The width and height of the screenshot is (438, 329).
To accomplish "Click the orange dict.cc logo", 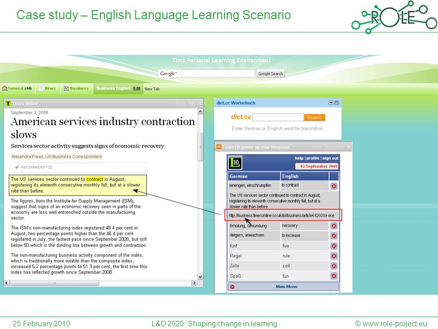I will [241, 117].
